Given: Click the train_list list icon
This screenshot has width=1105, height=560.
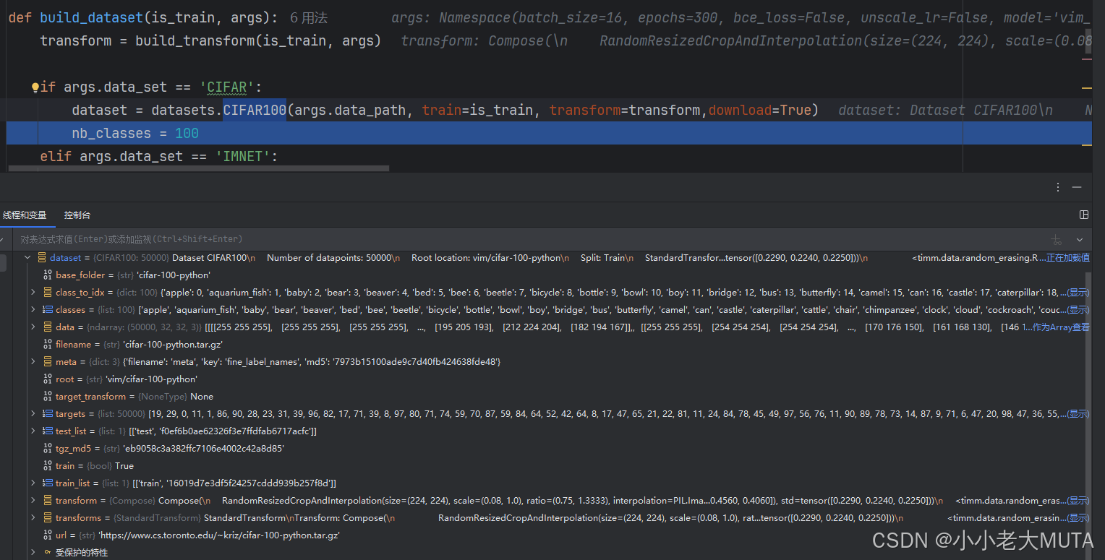Looking at the screenshot, I should 48,483.
